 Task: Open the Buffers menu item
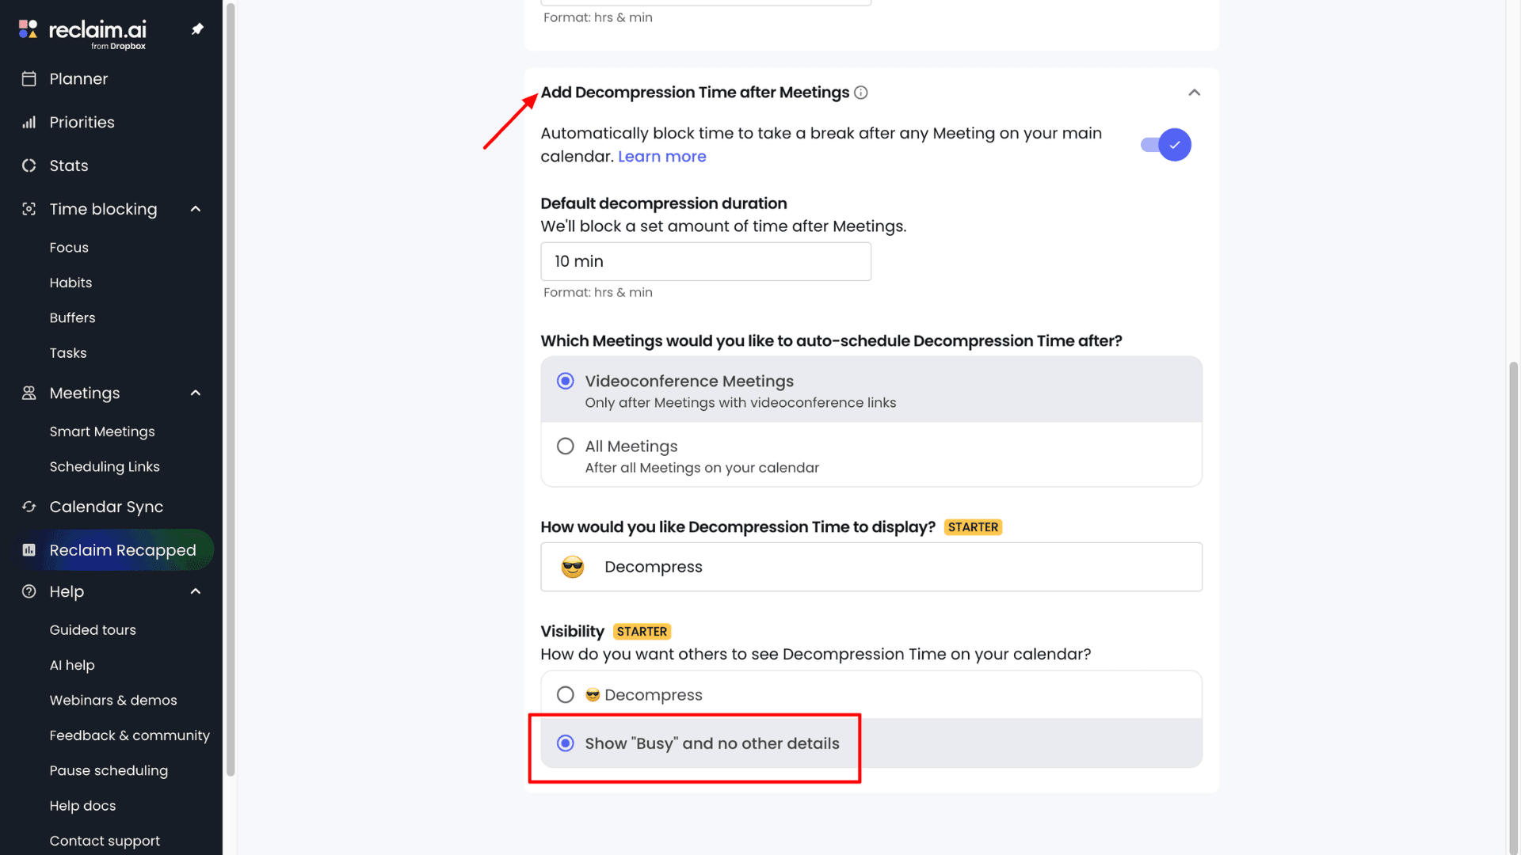pyautogui.click(x=72, y=317)
